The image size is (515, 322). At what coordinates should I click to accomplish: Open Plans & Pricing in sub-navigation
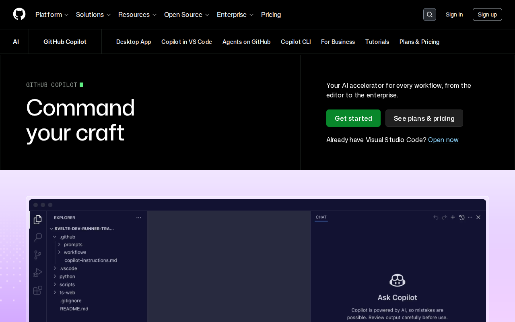point(419,42)
